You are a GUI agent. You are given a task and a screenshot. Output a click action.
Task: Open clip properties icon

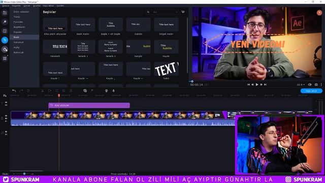coord(71,90)
